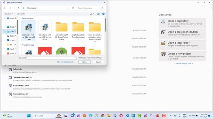Select Downloads in the navigation pane
The height and width of the screenshot is (119, 213).
11,31
